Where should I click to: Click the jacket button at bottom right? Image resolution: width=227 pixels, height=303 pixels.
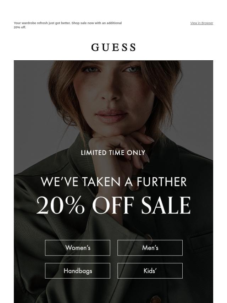pyautogui.click(x=156, y=299)
